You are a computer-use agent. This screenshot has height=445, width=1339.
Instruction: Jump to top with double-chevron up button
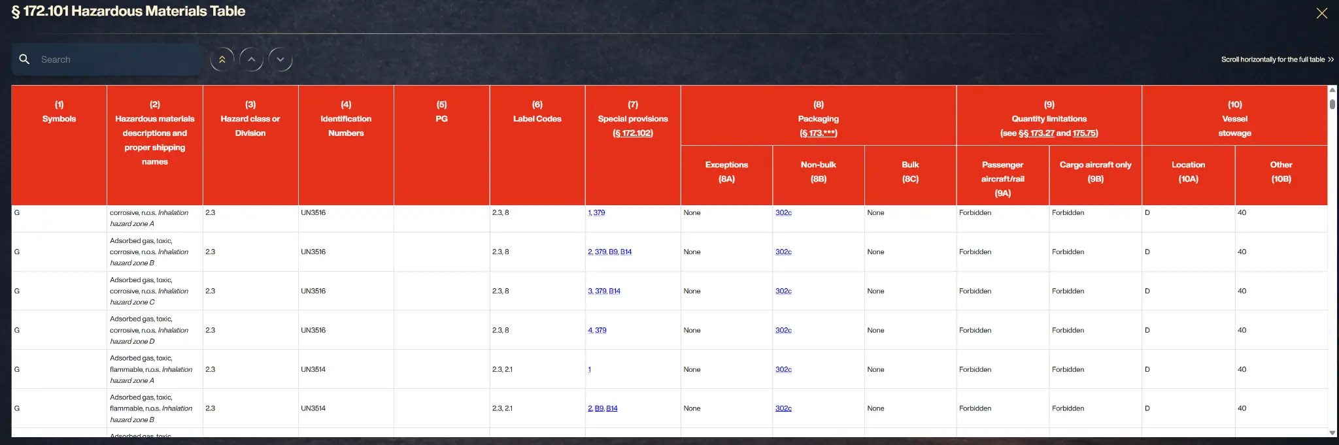222,59
